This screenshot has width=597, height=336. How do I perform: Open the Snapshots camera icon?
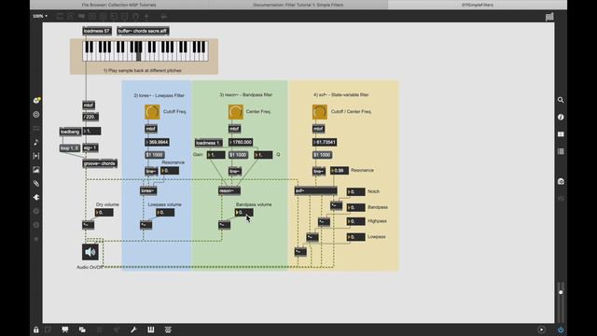tap(561, 181)
